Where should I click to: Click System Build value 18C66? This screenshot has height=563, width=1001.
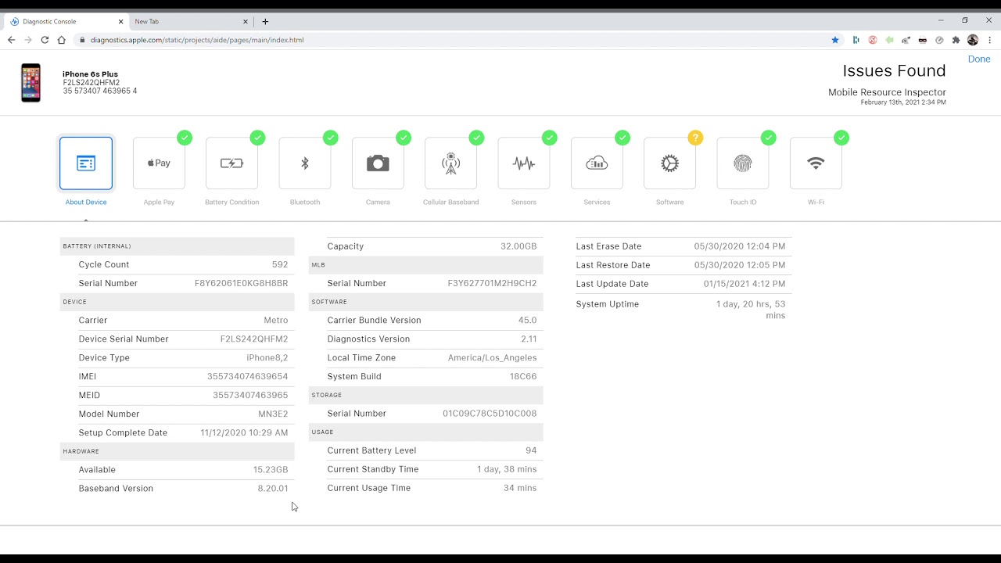tap(523, 376)
